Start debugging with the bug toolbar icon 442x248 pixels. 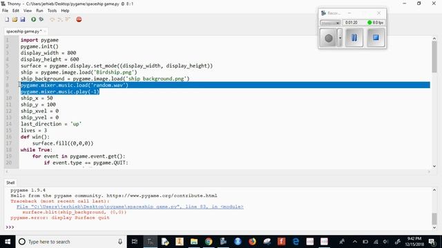pos(41,19)
